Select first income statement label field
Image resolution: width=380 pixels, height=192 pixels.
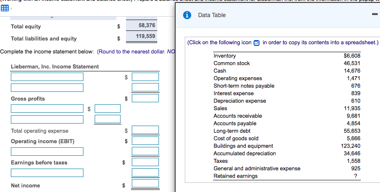(47, 77)
